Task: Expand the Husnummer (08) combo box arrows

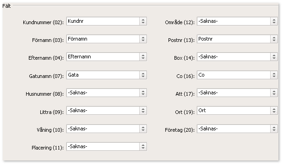Action: pos(143,93)
